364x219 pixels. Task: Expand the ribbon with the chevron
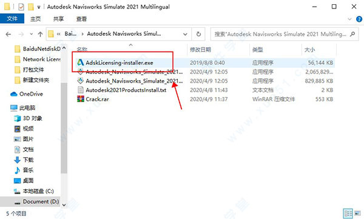pos(349,19)
